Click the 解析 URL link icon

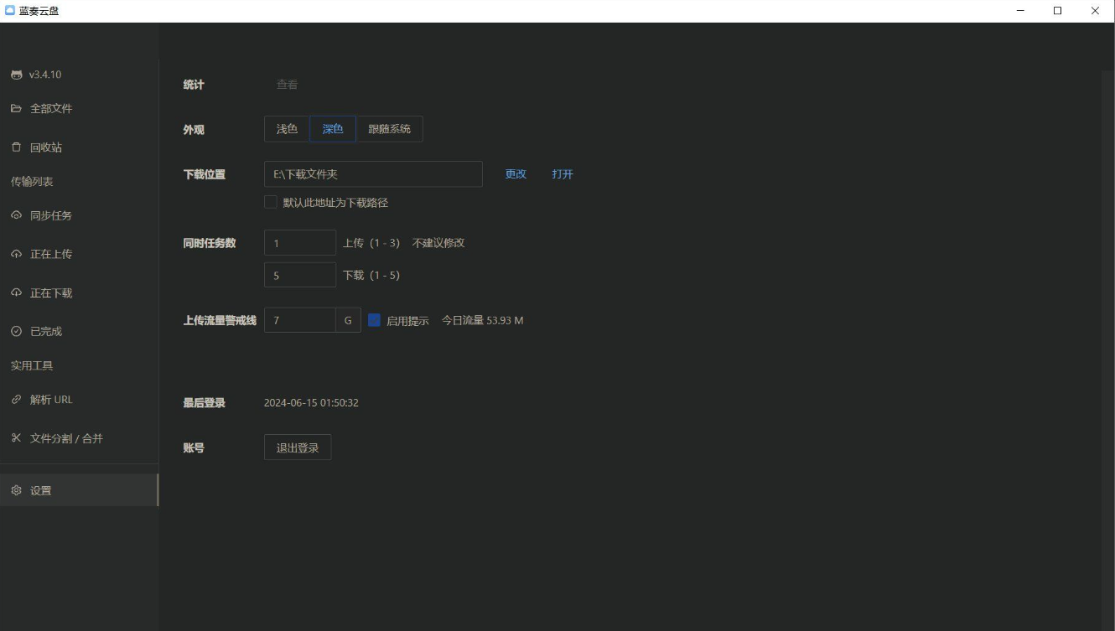(x=16, y=400)
